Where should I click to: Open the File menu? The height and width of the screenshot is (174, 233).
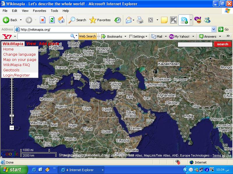coord(5,11)
